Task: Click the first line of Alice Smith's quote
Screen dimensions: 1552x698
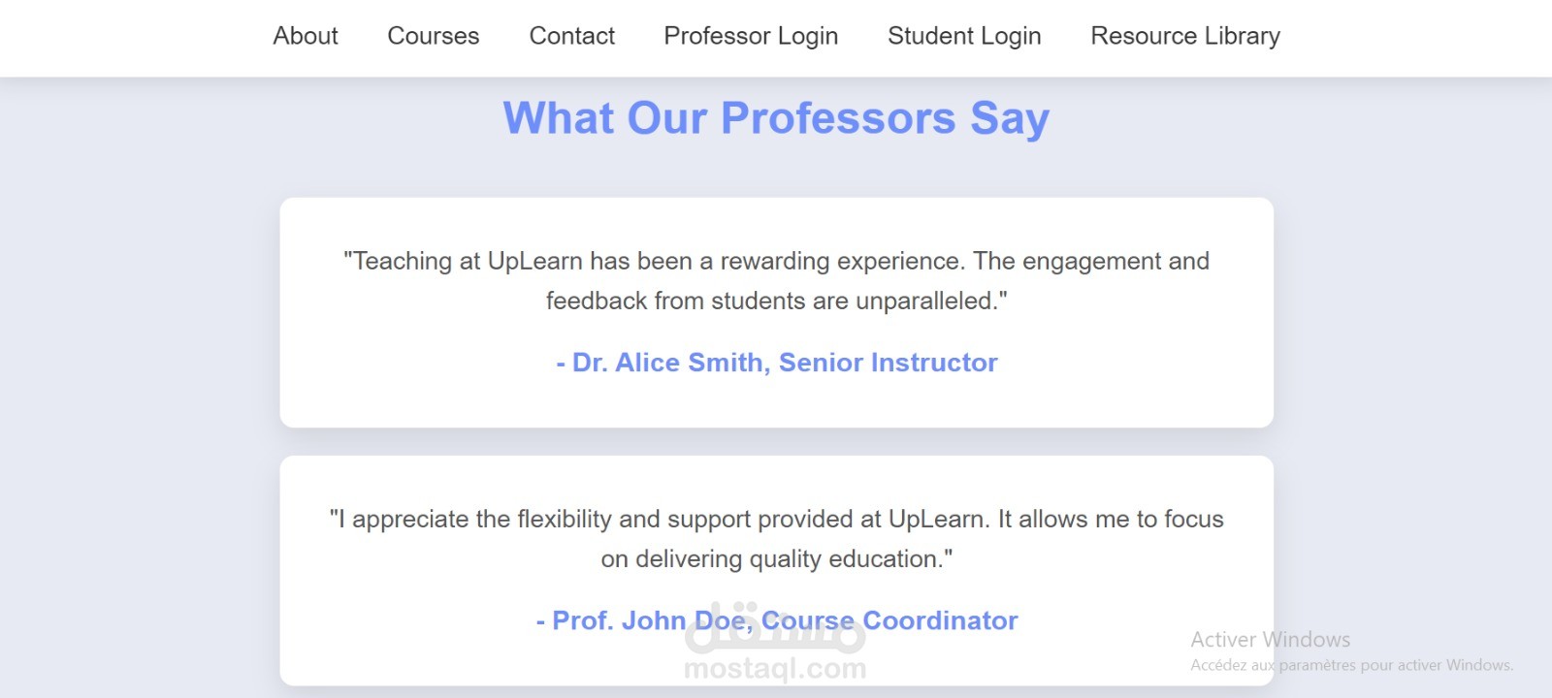Action: tap(776, 261)
